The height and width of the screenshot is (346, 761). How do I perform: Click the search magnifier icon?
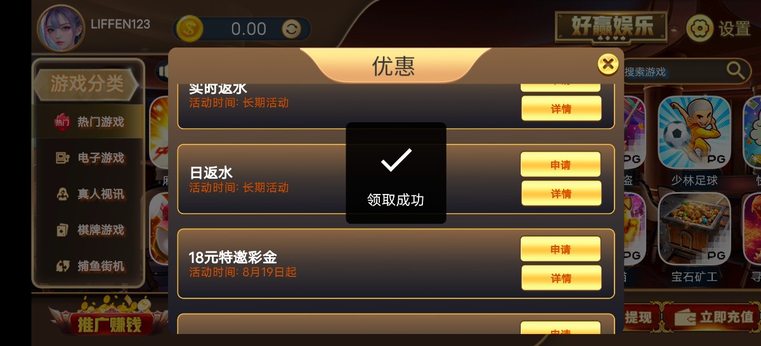pyautogui.click(x=736, y=70)
